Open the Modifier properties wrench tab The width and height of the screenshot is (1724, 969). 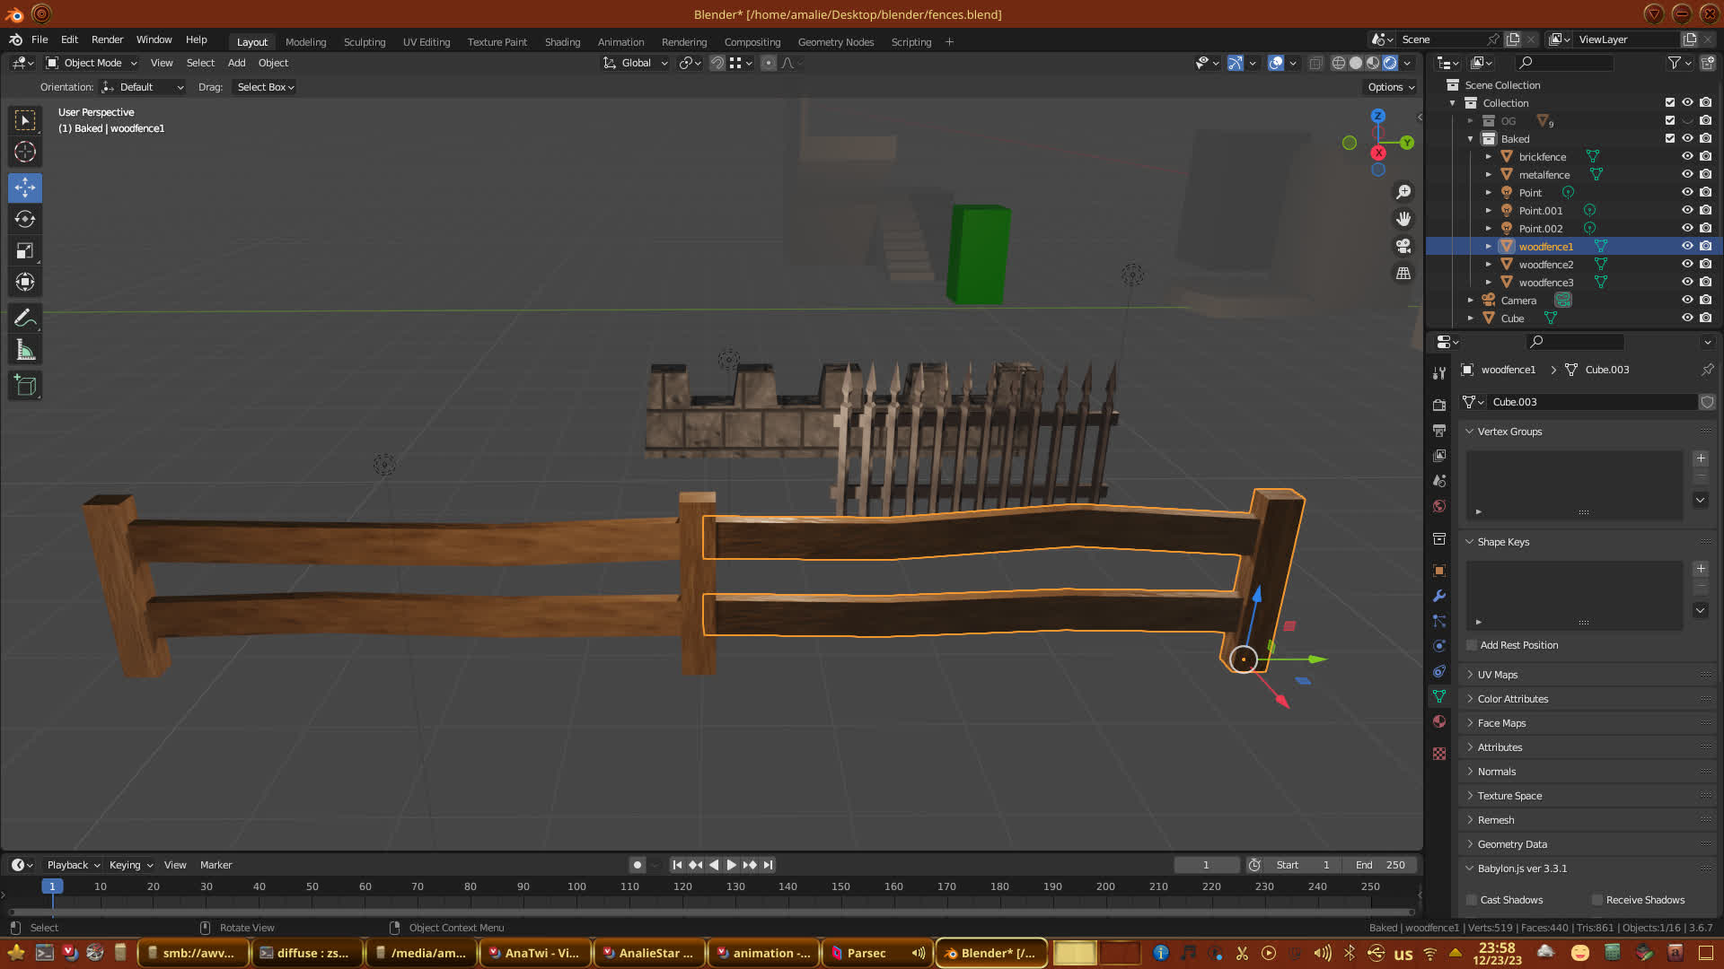click(x=1439, y=596)
